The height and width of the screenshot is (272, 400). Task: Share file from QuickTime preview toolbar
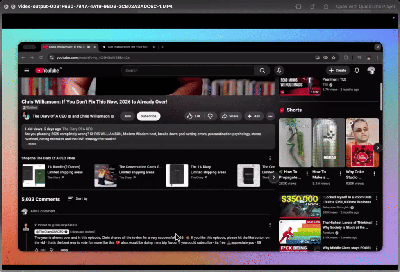(x=326, y=6)
